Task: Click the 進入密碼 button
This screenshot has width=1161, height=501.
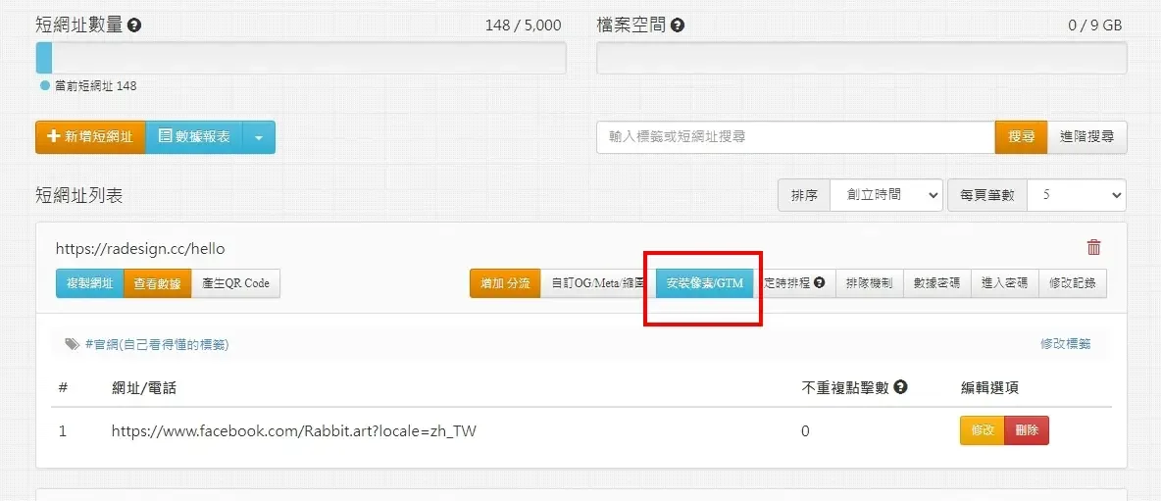Action: tap(1005, 282)
